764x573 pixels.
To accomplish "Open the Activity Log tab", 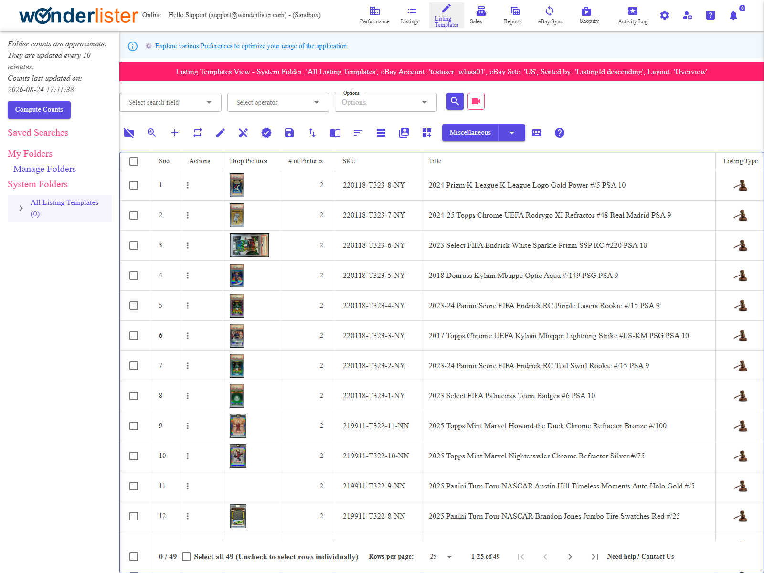I will pos(633,15).
